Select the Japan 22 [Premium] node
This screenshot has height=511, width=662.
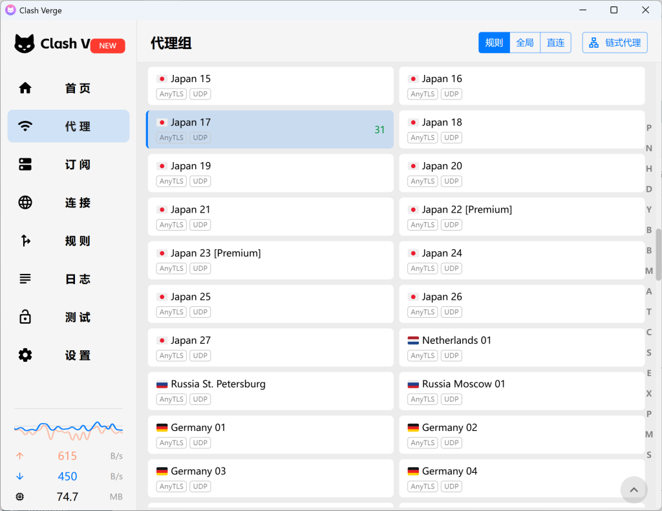[522, 216]
